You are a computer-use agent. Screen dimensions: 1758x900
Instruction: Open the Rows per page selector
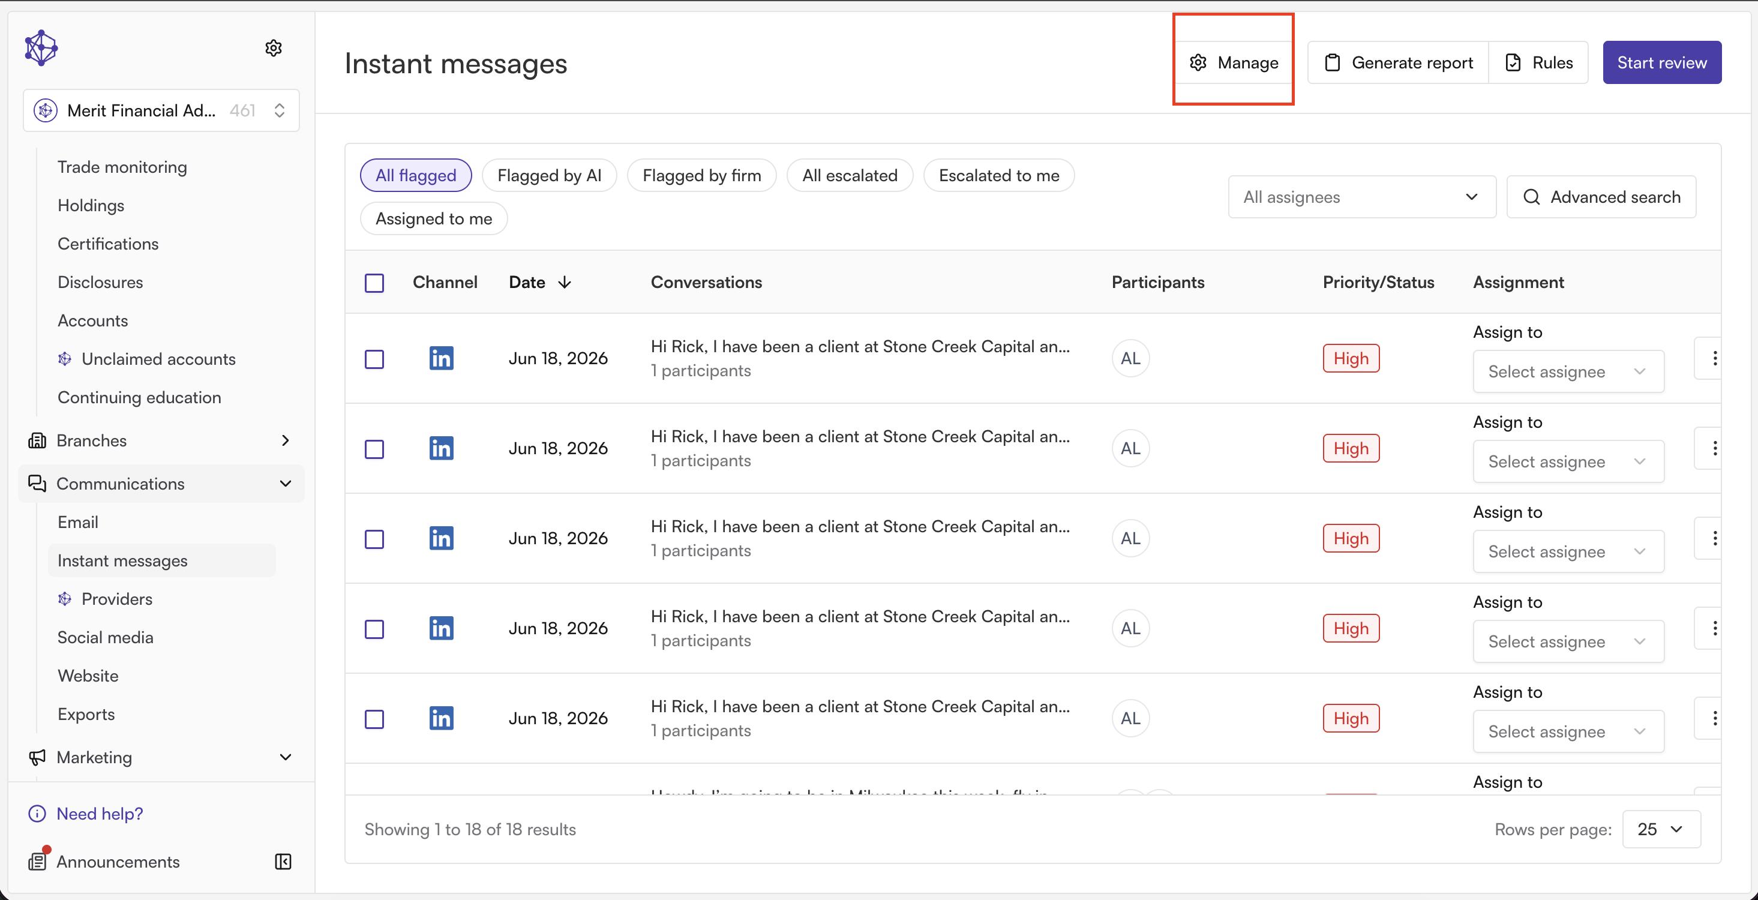click(x=1661, y=829)
